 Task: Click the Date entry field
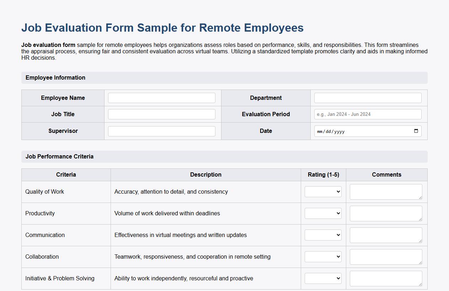point(356,131)
